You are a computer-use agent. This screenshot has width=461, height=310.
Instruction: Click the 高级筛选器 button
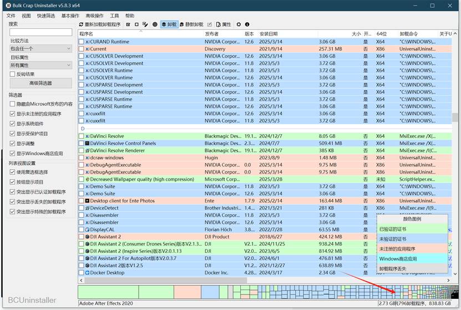41,83
